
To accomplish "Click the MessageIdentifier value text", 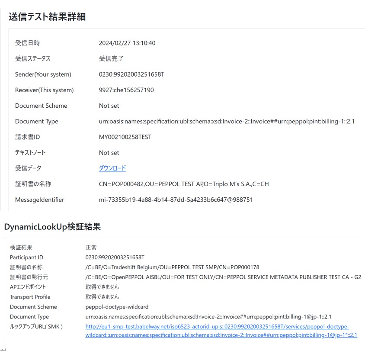I will tap(176, 200).
